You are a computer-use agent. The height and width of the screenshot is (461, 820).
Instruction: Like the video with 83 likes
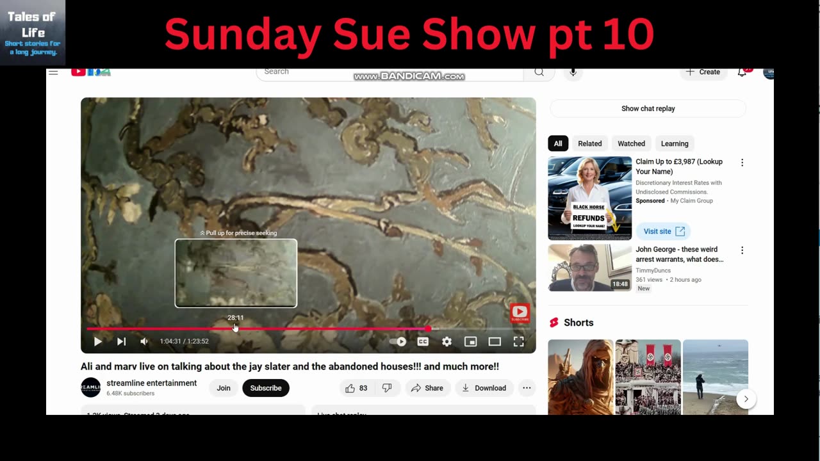[356, 388]
